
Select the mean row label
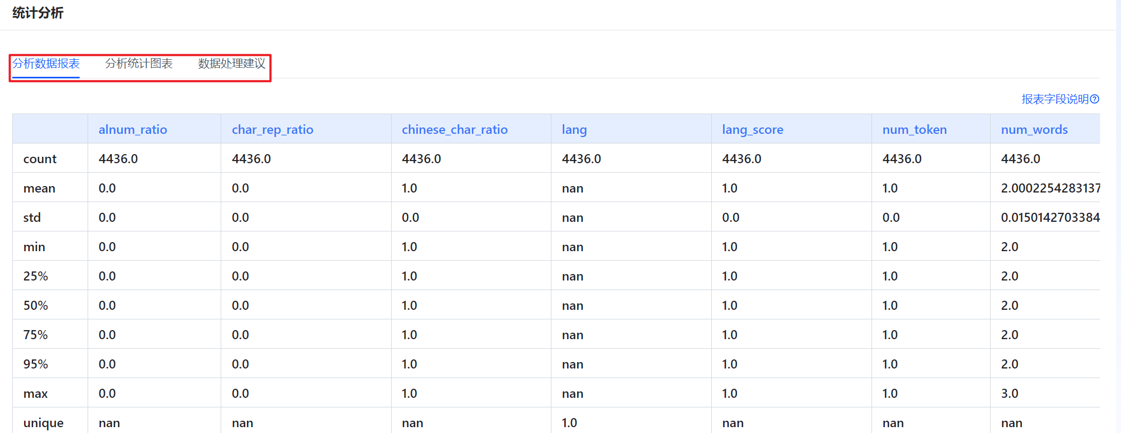[x=40, y=188]
